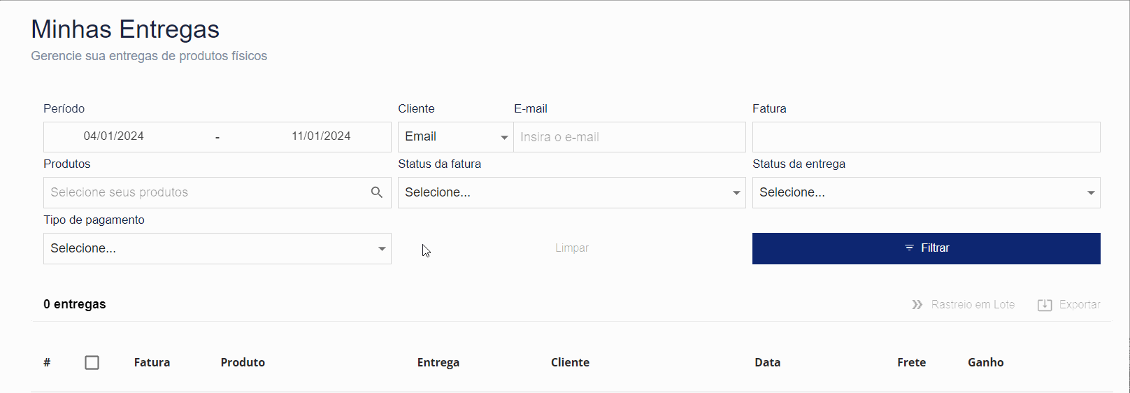Toggle the select-all checkbox in table header

tap(92, 362)
